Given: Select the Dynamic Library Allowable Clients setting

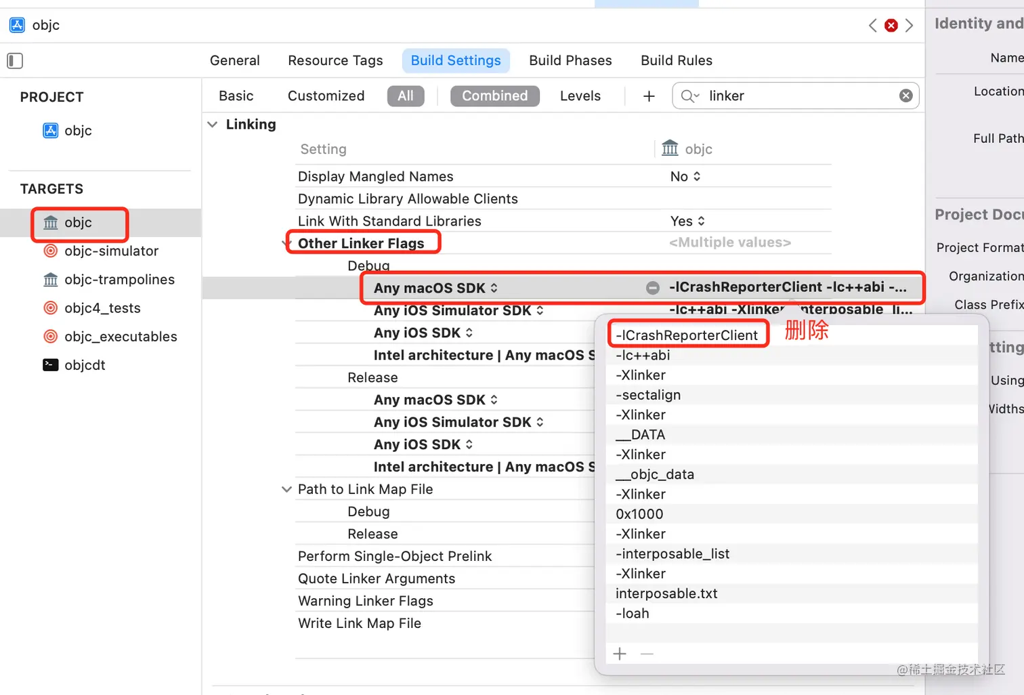Looking at the screenshot, I should pos(408,198).
